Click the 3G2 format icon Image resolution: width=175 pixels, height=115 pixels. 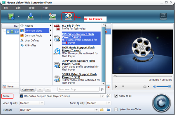pyautogui.click(x=57, y=79)
